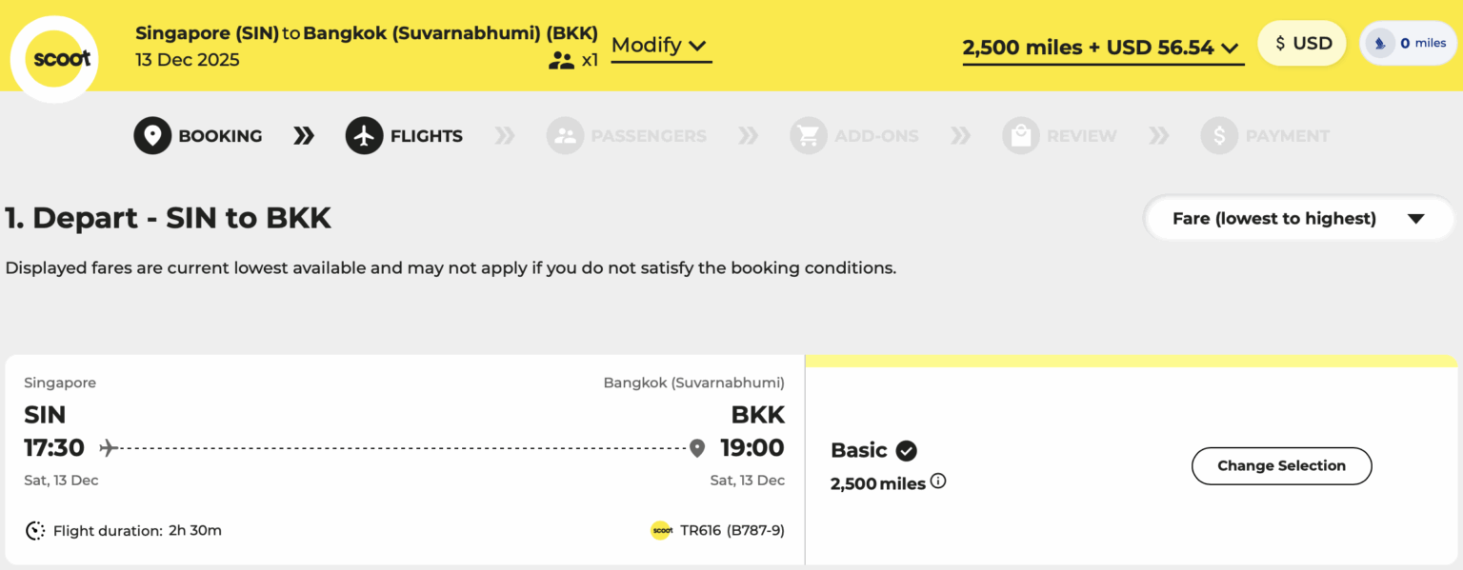Select the BOOKING step label
Image resolution: width=1463 pixels, height=570 pixels.
coord(220,135)
